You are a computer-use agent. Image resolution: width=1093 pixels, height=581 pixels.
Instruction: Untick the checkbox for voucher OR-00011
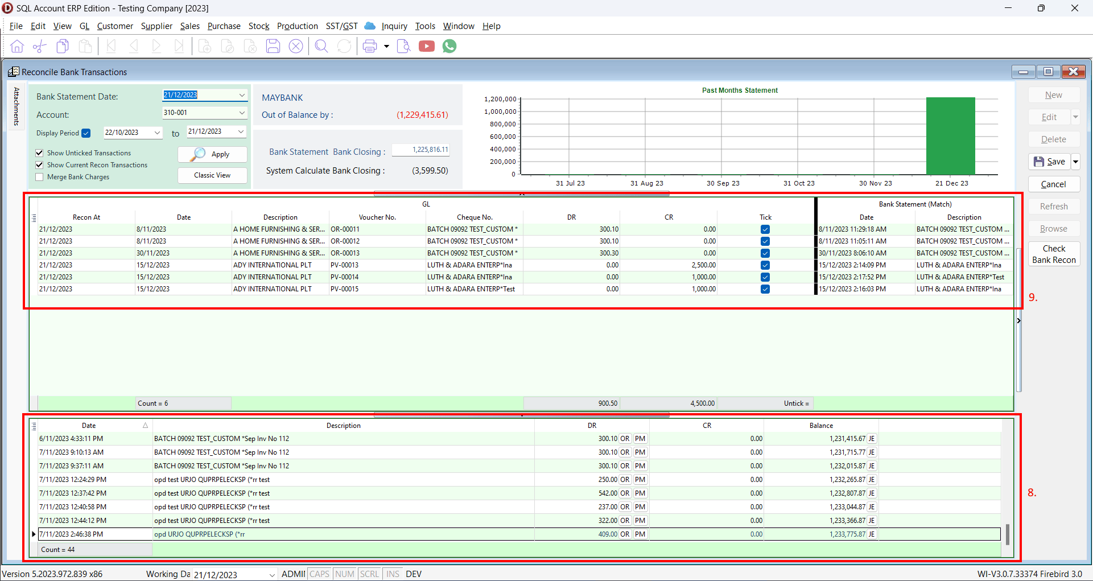click(x=765, y=229)
